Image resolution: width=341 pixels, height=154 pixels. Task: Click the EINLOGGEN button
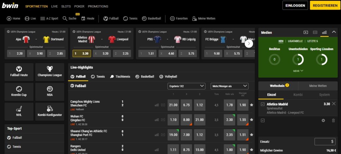tap(295, 6)
